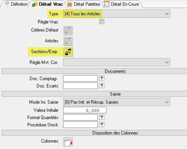This screenshot has height=149, width=187.
Task: Open the Détail En-Cours tab
Action: [123, 4]
